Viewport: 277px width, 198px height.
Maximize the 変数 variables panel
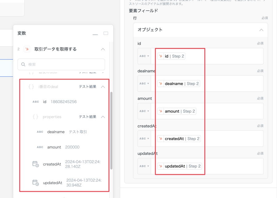[106, 33]
